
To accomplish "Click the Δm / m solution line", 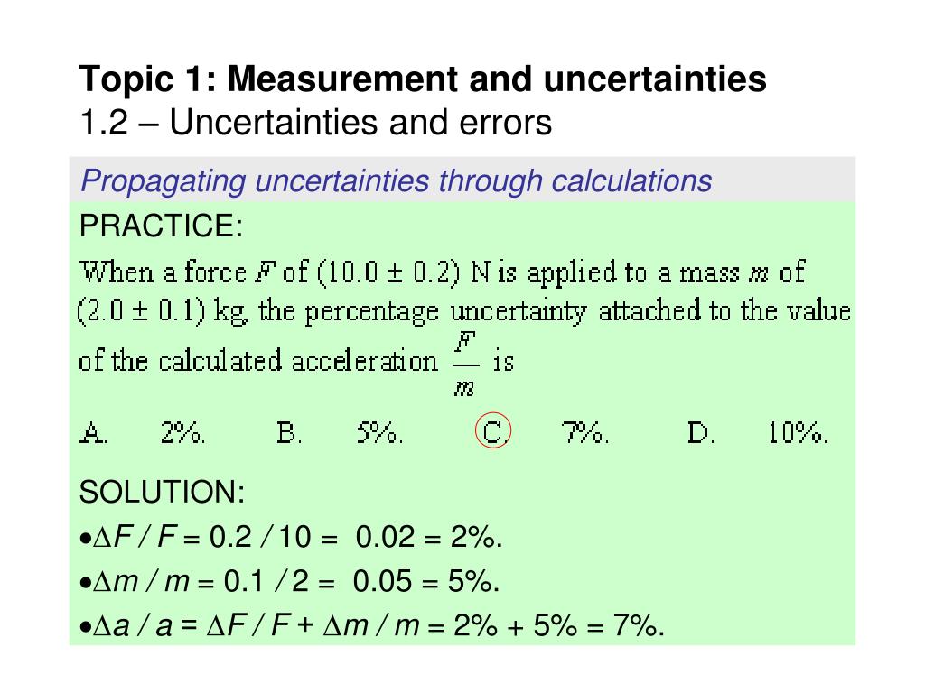I will (290, 581).
